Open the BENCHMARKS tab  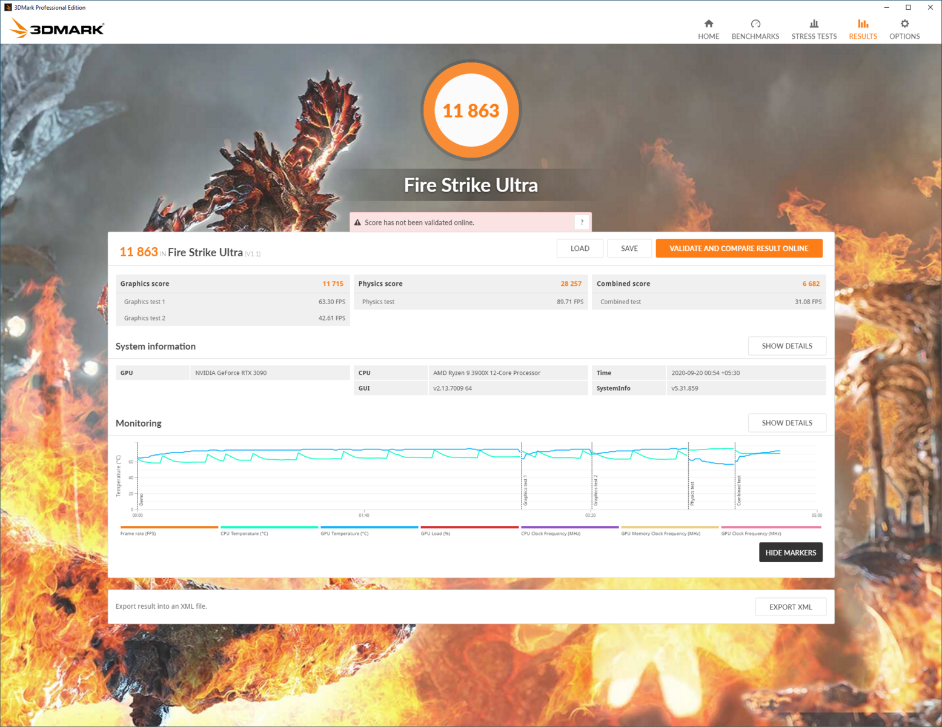coord(755,29)
